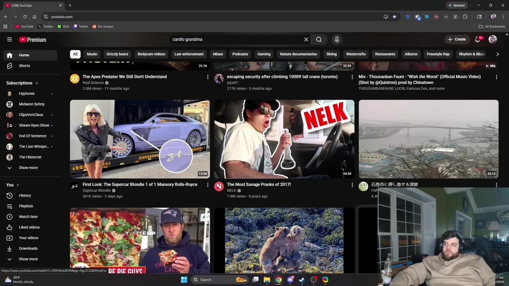
Task: Open the NELK channel avatar
Action: click(219, 186)
